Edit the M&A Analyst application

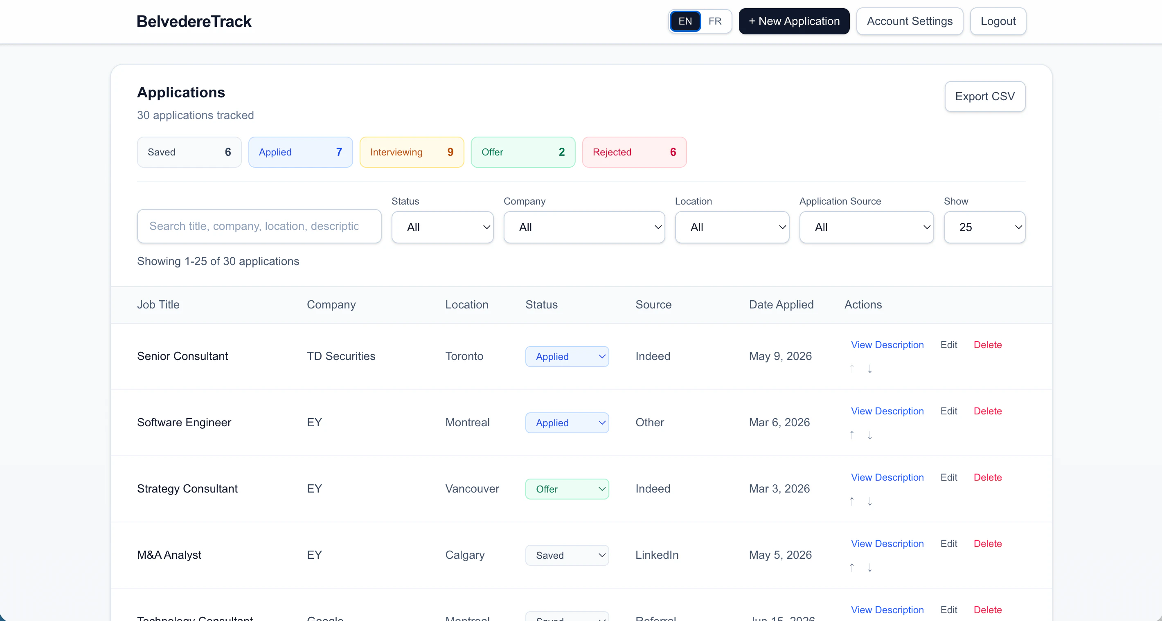949,544
